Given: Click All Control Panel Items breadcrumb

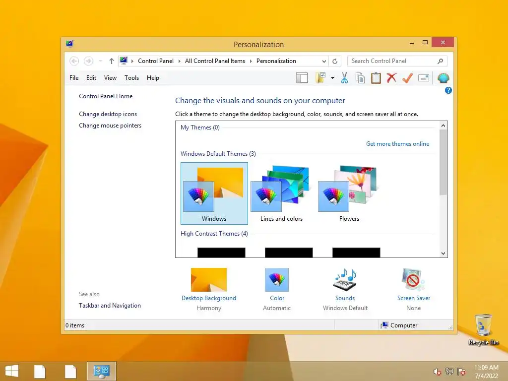Looking at the screenshot, I should pyautogui.click(x=215, y=61).
